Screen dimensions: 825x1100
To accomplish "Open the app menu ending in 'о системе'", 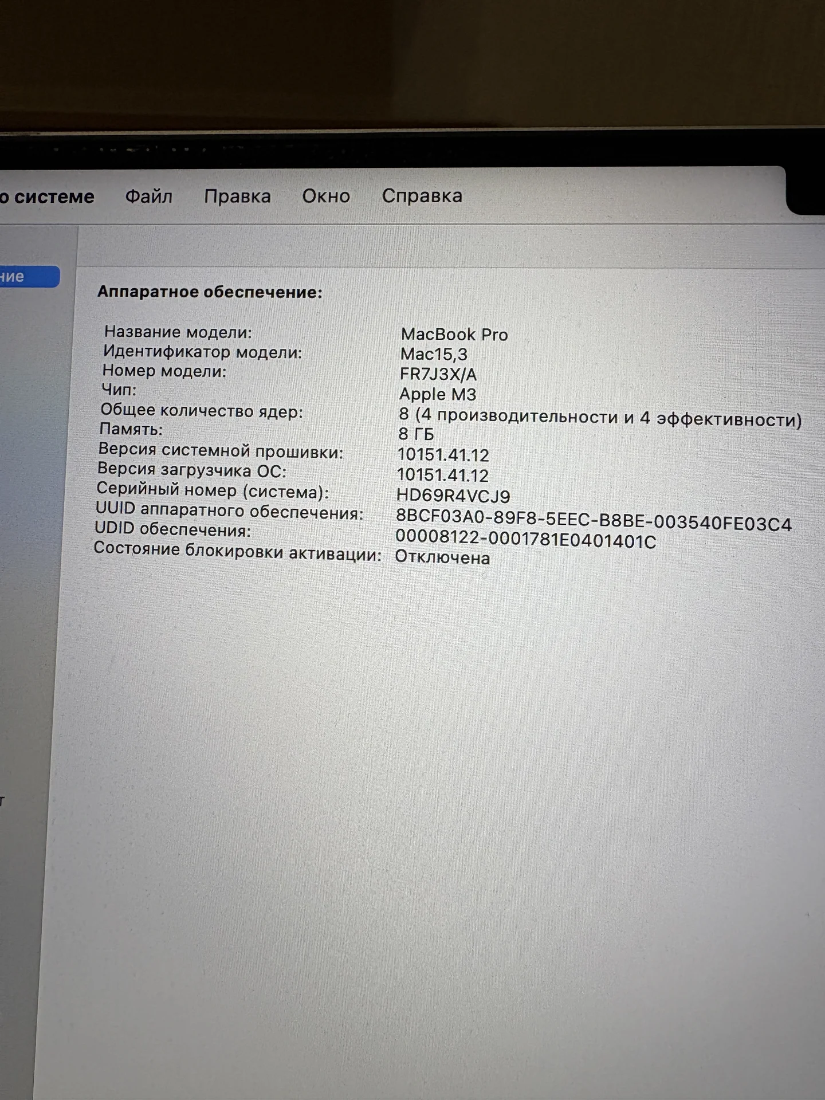I will click(x=47, y=197).
